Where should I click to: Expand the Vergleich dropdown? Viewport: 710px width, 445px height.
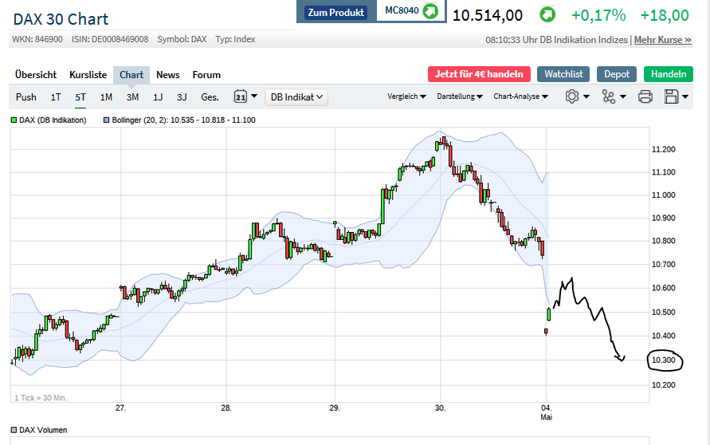click(x=406, y=96)
